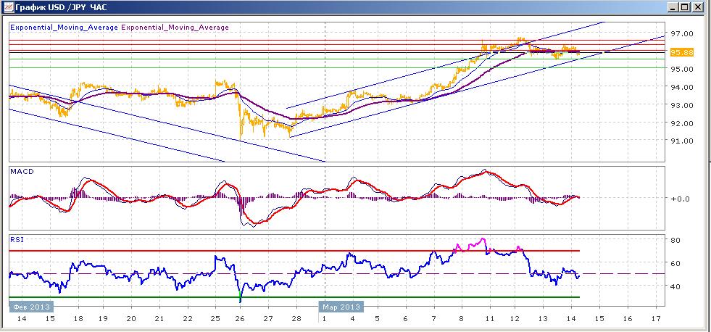The image size is (711, 332).
Task: Click the current price tag 95.88
Action: pos(682,52)
